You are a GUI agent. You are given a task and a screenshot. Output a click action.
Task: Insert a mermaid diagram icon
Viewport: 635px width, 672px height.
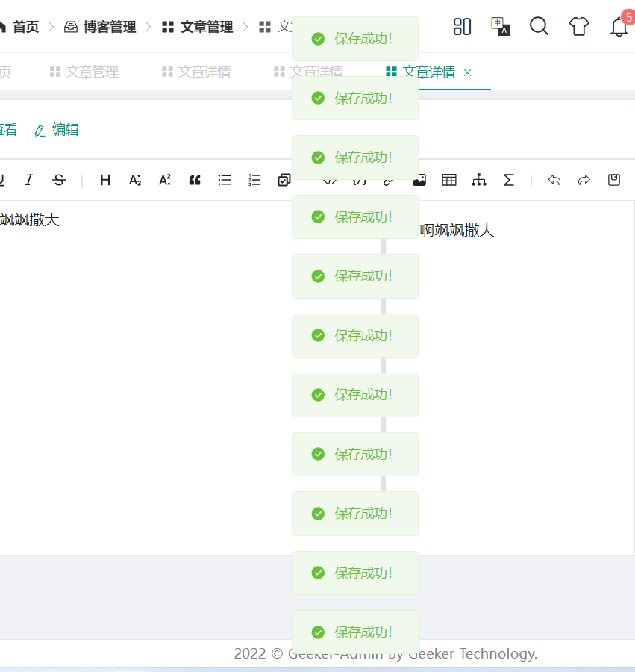(479, 180)
